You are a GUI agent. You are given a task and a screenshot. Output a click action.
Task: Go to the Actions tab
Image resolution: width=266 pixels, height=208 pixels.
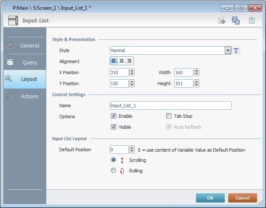click(x=25, y=96)
